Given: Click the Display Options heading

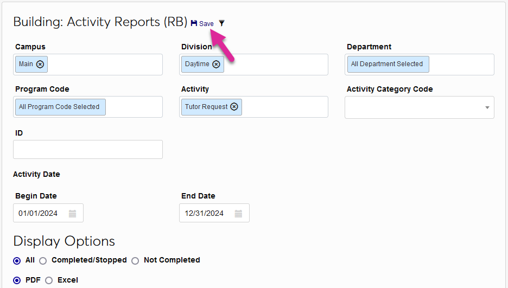Looking at the screenshot, I should click(x=64, y=241).
